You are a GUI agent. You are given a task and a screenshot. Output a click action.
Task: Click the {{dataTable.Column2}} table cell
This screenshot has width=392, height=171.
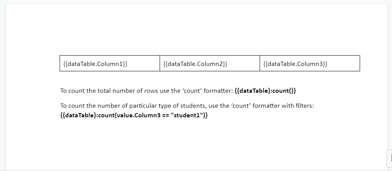(x=195, y=64)
